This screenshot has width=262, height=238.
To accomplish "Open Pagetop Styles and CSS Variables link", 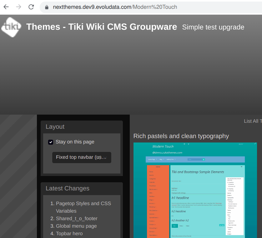I will pyautogui.click(x=83, y=207).
